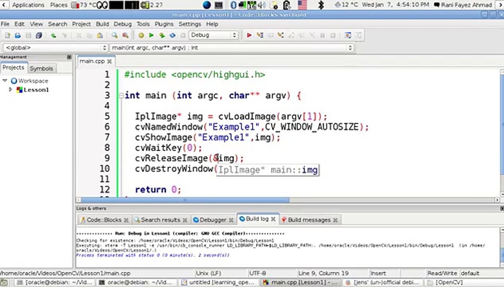
Task: Click the Line 9, Column 19 status field
Action: [323, 273]
